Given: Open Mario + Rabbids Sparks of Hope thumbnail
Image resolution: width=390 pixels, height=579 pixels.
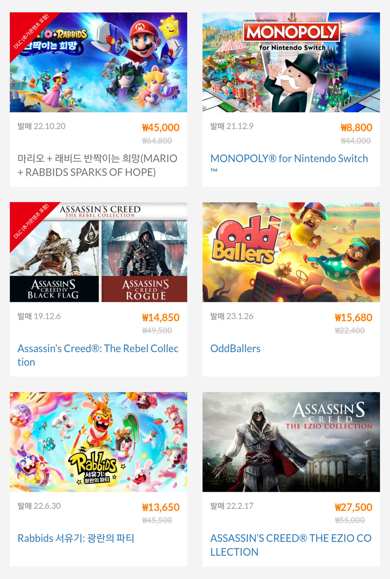Looking at the screenshot, I should pyautogui.click(x=98, y=62).
